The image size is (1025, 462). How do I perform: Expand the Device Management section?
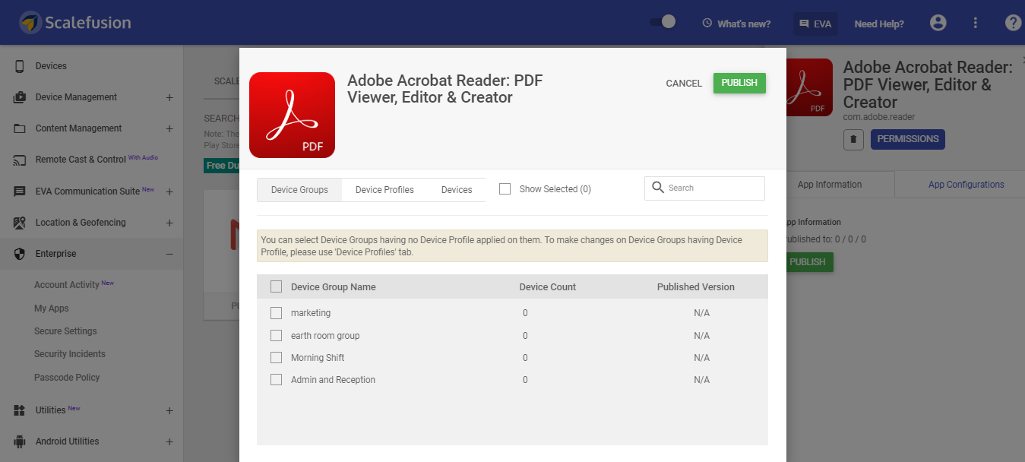click(x=169, y=97)
